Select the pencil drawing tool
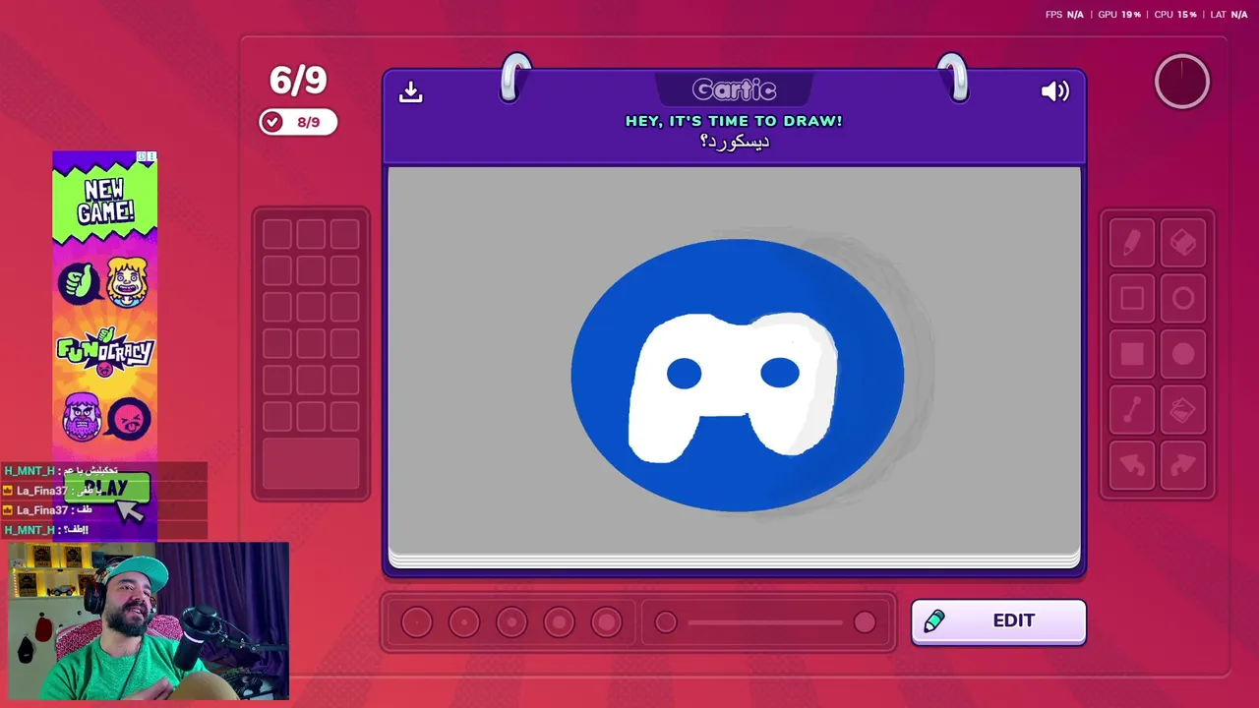Viewport: 1259px width, 708px height. (1132, 242)
